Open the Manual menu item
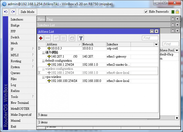Viewport: 183px width, 132px height. tap(22, 121)
